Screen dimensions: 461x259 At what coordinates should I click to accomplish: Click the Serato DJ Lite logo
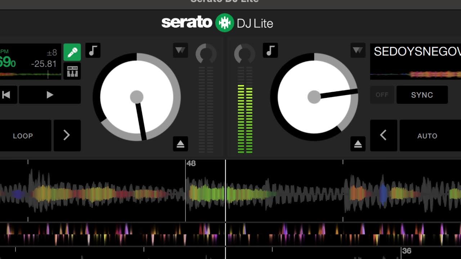point(217,23)
